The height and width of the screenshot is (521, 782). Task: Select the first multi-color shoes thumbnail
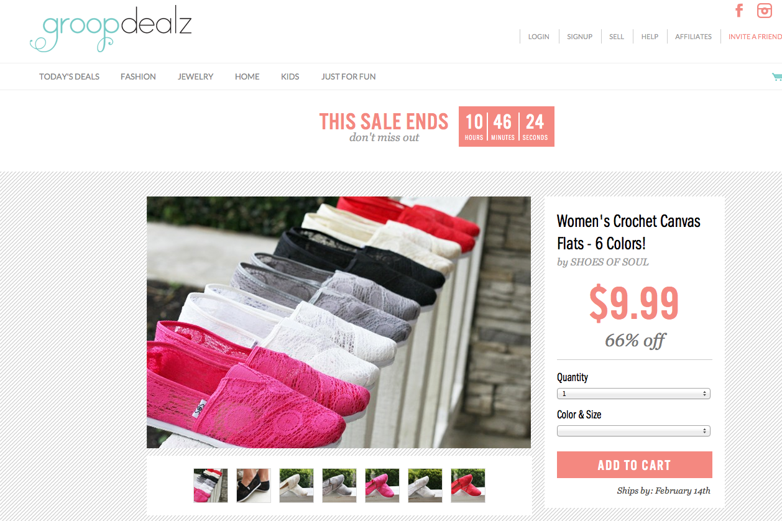point(211,486)
